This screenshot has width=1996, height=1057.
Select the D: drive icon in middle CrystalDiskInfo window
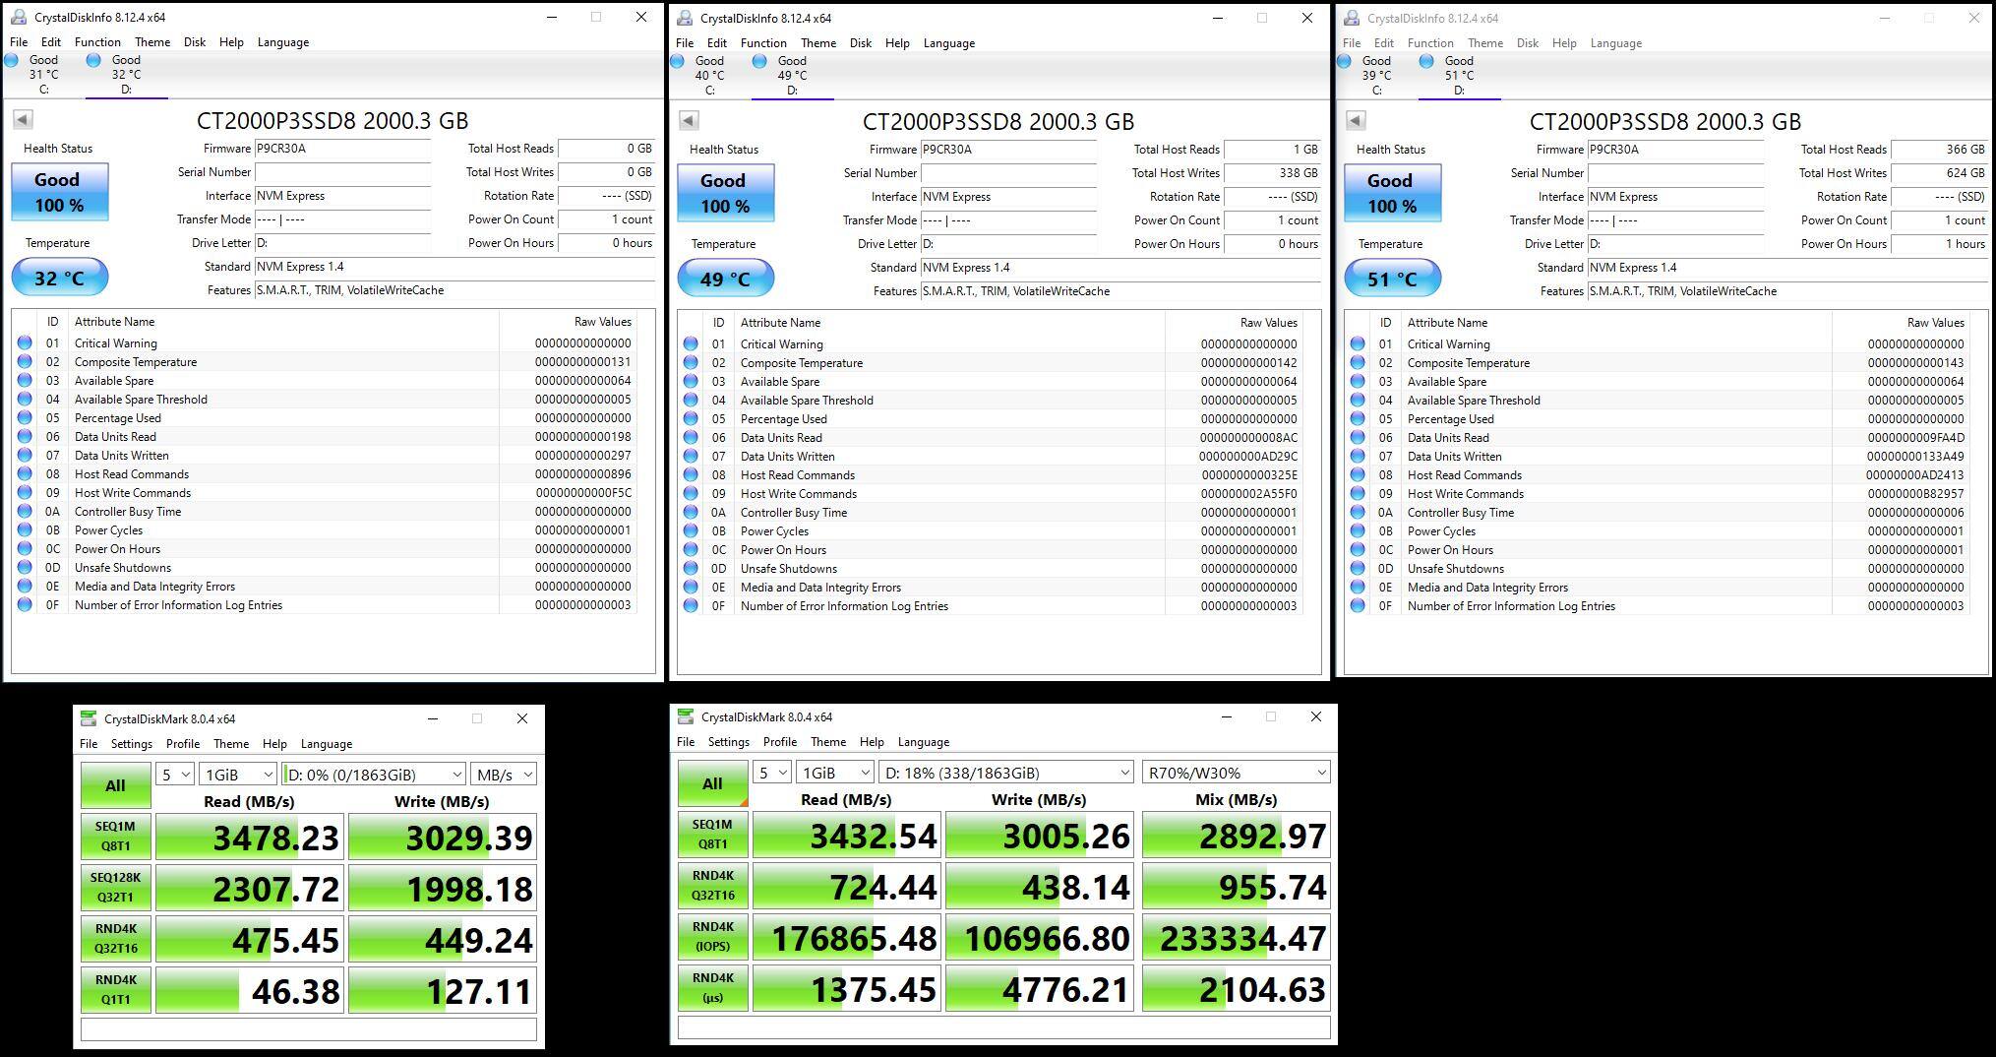[759, 61]
